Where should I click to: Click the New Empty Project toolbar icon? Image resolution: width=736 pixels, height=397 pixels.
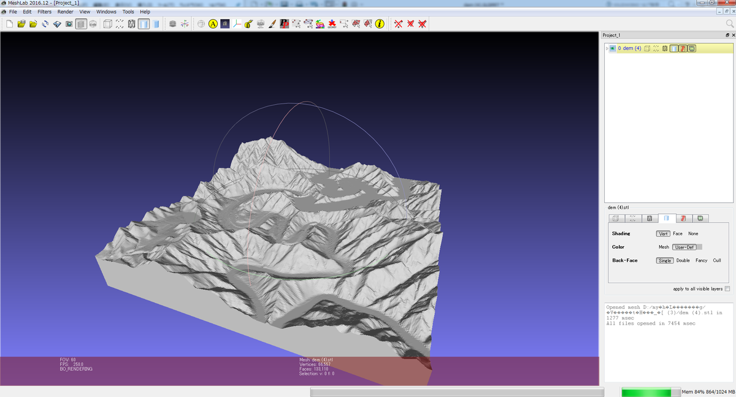tap(9, 24)
